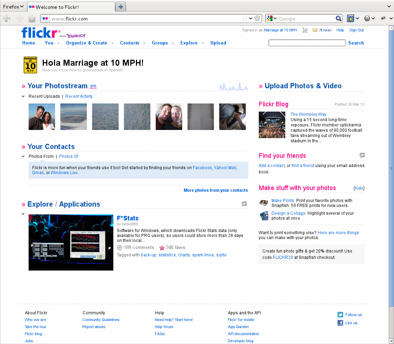The height and width of the screenshot is (344, 394).
Task: Open a new tab with plus button
Action: (121, 7)
